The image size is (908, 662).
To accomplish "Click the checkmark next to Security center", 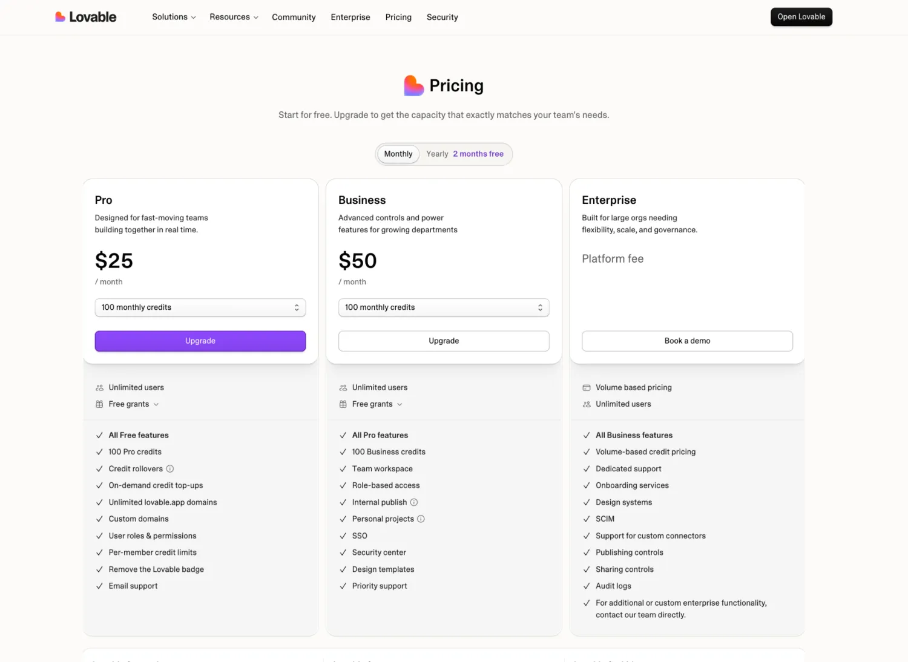I will tap(343, 552).
